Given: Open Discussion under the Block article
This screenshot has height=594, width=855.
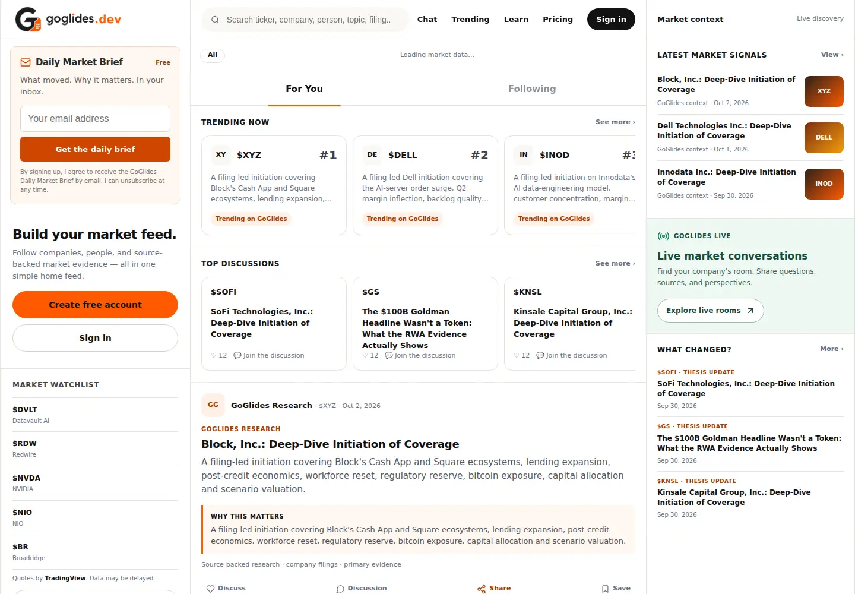Looking at the screenshot, I should (x=361, y=589).
